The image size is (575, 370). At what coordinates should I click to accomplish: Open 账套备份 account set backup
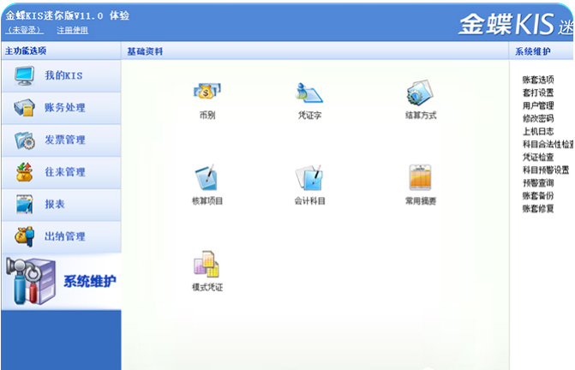click(538, 195)
